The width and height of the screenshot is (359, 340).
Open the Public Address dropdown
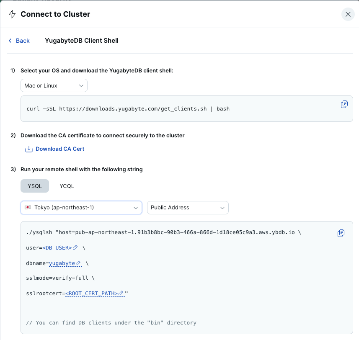(188, 208)
